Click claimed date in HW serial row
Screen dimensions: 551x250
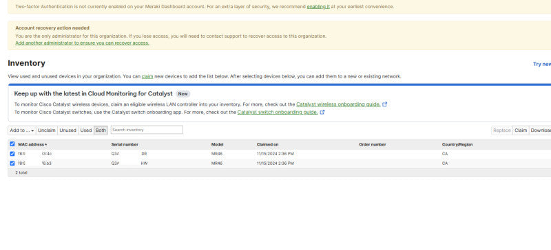[x=275, y=163]
